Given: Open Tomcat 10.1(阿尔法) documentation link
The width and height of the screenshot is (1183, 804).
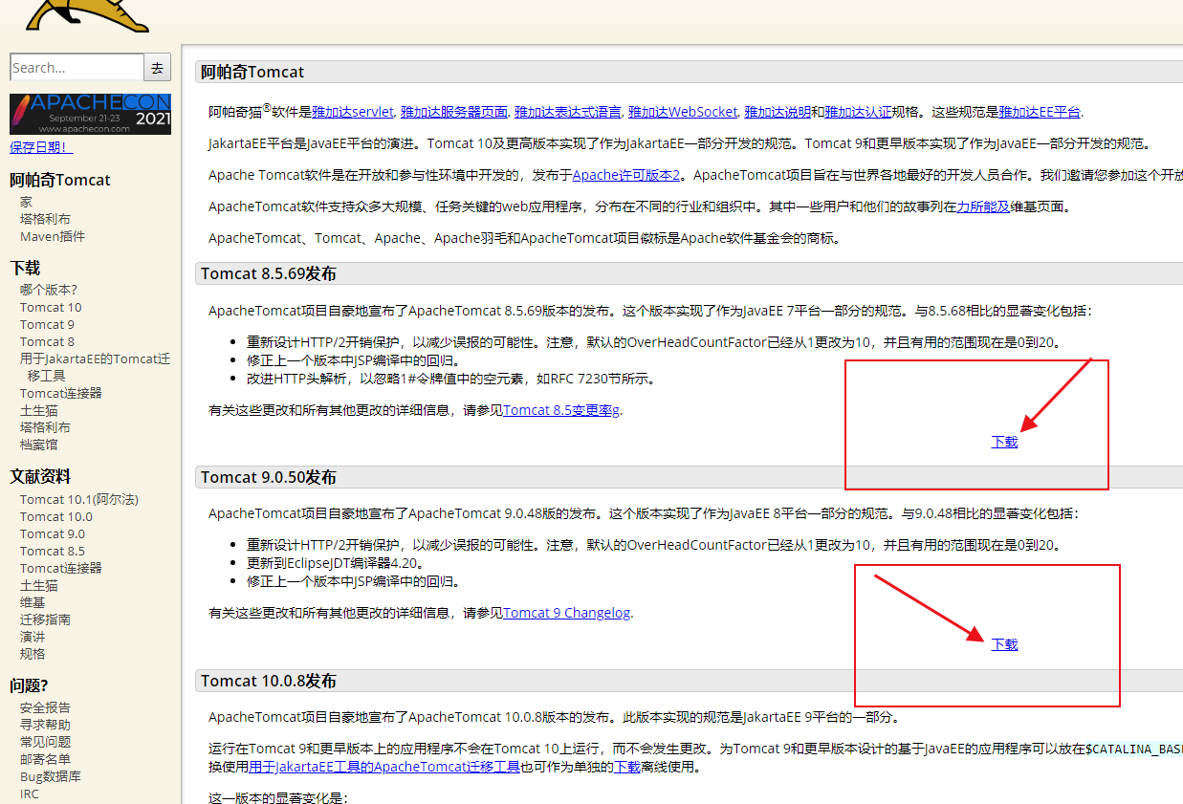Looking at the screenshot, I should click(x=79, y=499).
